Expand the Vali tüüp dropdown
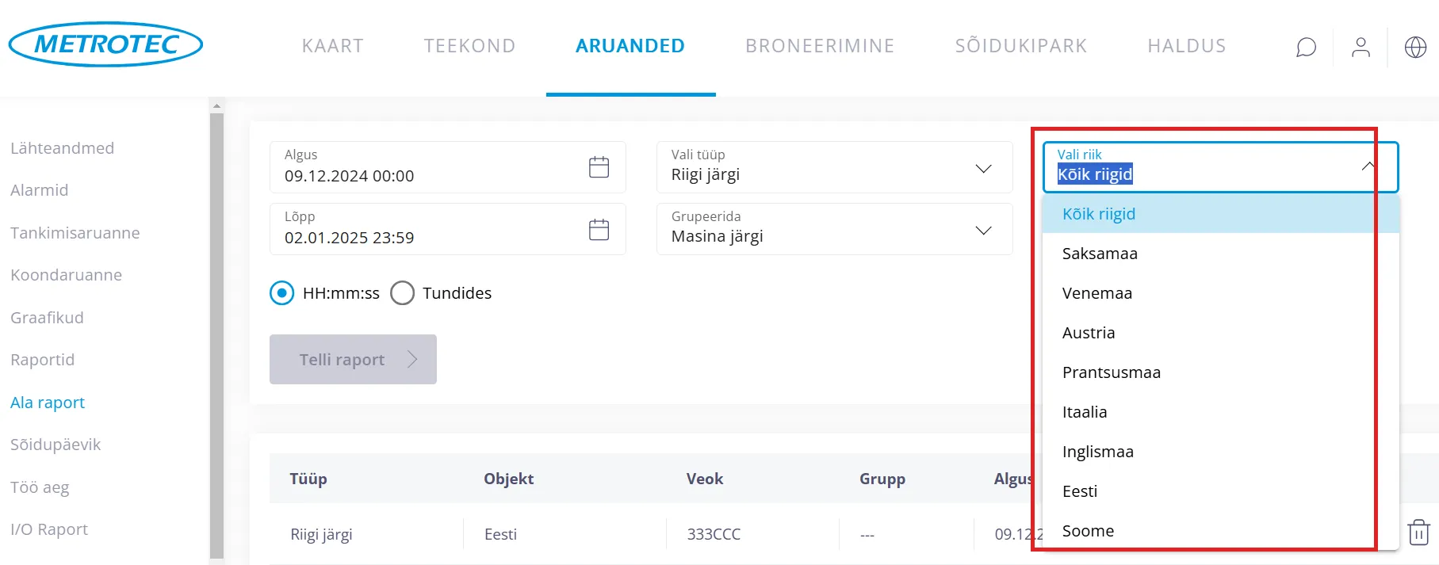Screen dimensions: 1439x565 (x=983, y=168)
